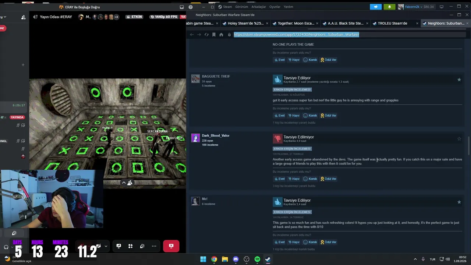Click the Steam page vertical scrollbar
This screenshot has height=265, width=471.
468,146
